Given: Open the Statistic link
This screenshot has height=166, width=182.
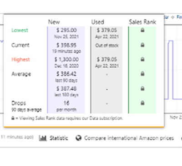Looking at the screenshot, I should pyautogui.click(x=59, y=138).
